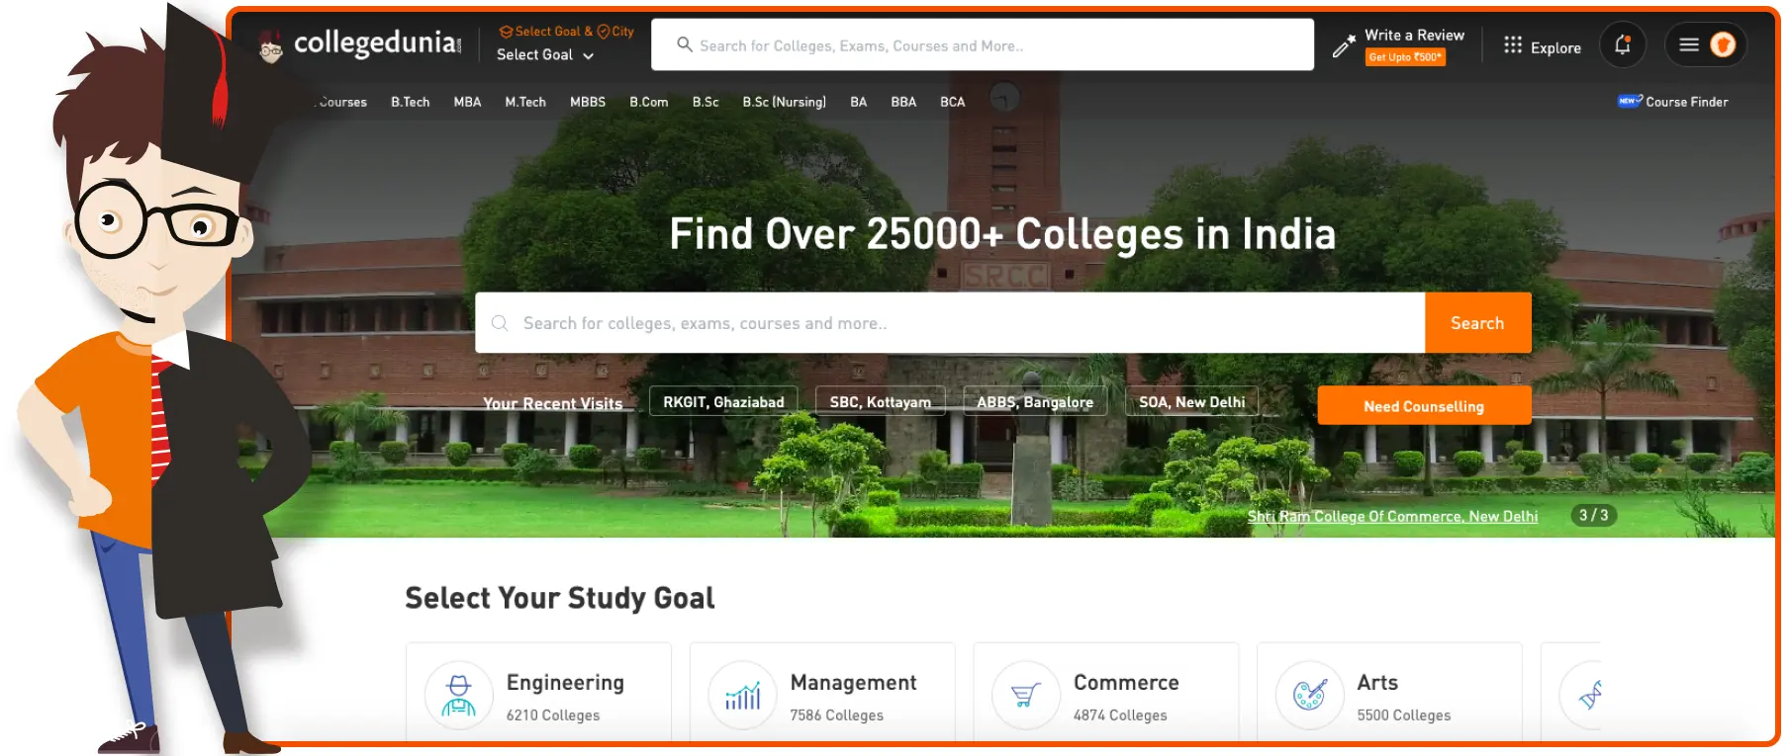
Task: Select the Management study goal icon
Action: click(742, 695)
